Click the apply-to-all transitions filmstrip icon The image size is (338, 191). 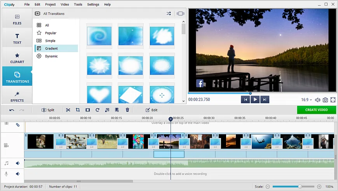tap(180, 13)
